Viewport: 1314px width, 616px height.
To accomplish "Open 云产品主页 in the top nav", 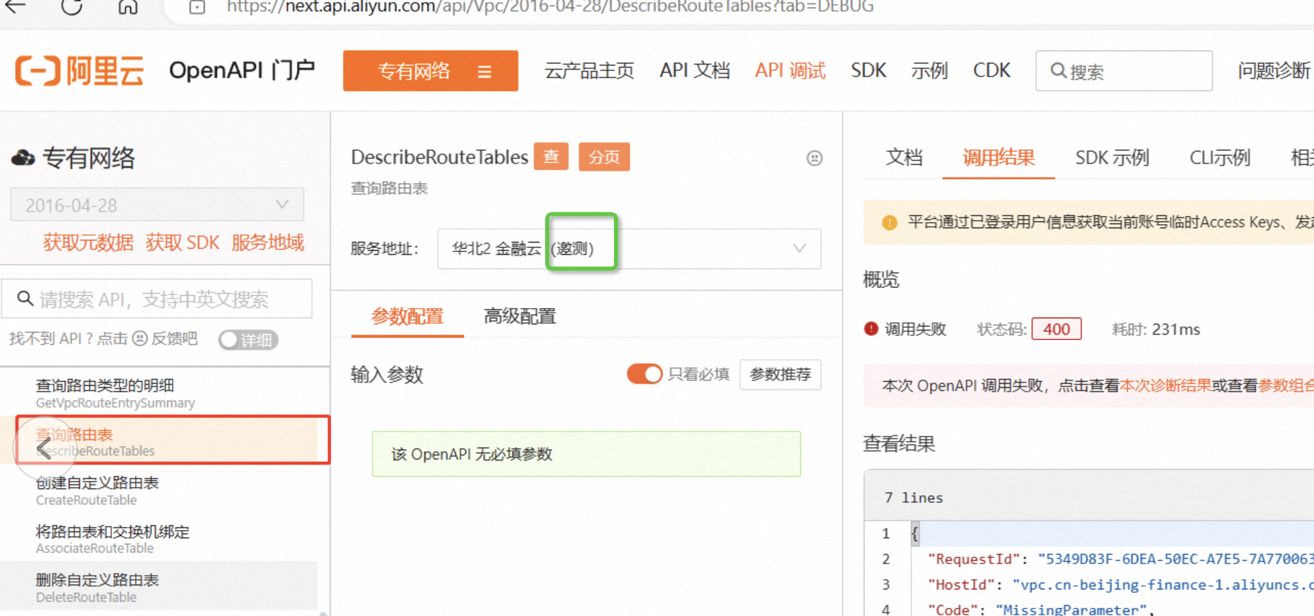I will point(589,71).
